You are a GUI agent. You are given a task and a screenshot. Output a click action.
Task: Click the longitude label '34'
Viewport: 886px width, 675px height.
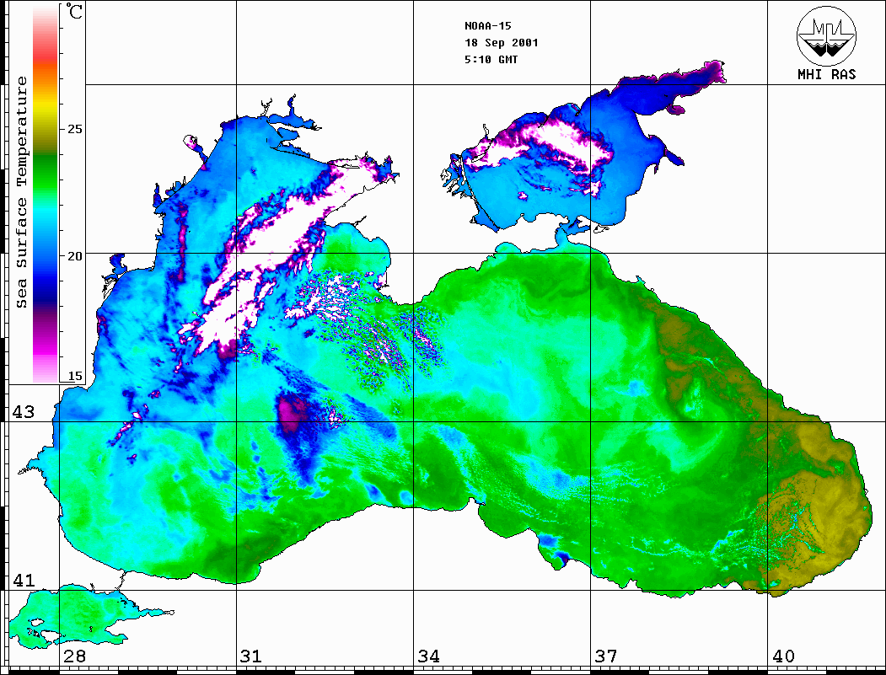click(428, 656)
